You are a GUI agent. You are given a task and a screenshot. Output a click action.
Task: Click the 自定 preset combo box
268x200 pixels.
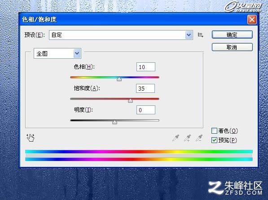point(121,35)
